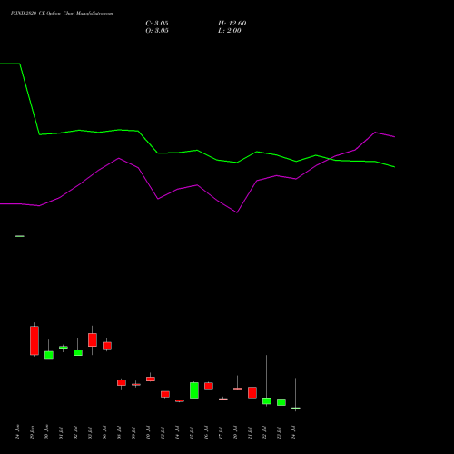Click the chart title text at top left
The height and width of the screenshot is (454, 454).
62,14
